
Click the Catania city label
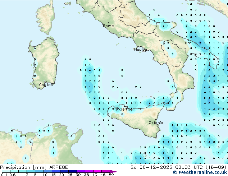coord(156,123)
